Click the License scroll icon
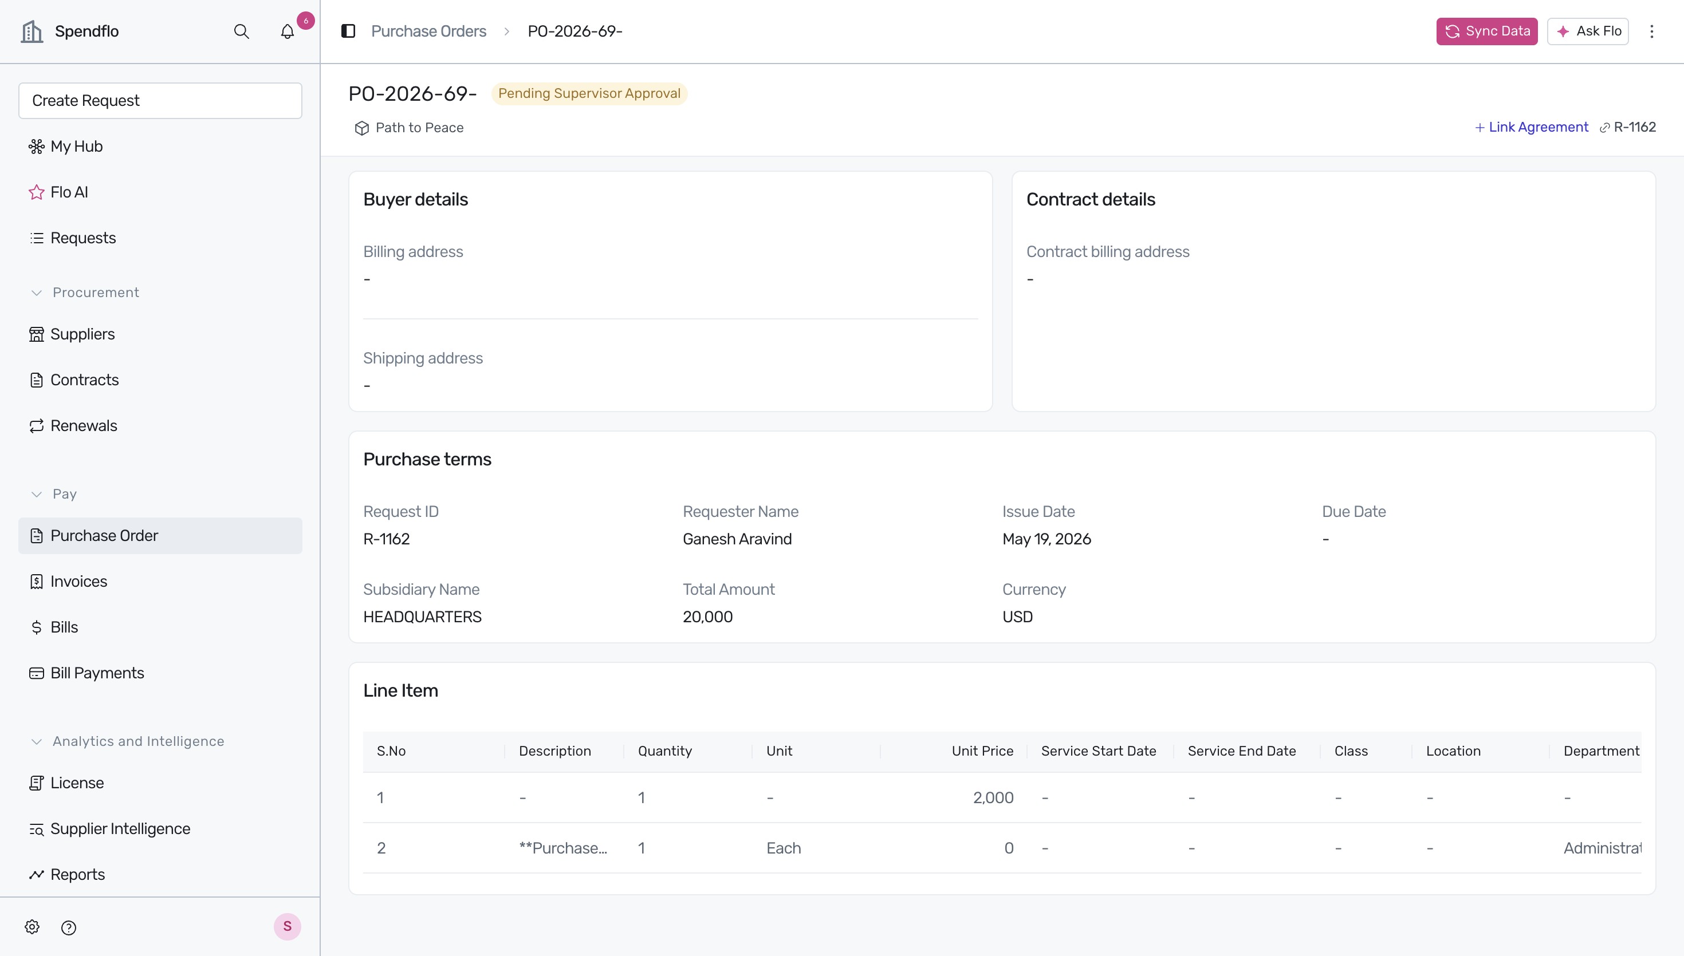Screen dimensions: 1684x956 pos(36,783)
